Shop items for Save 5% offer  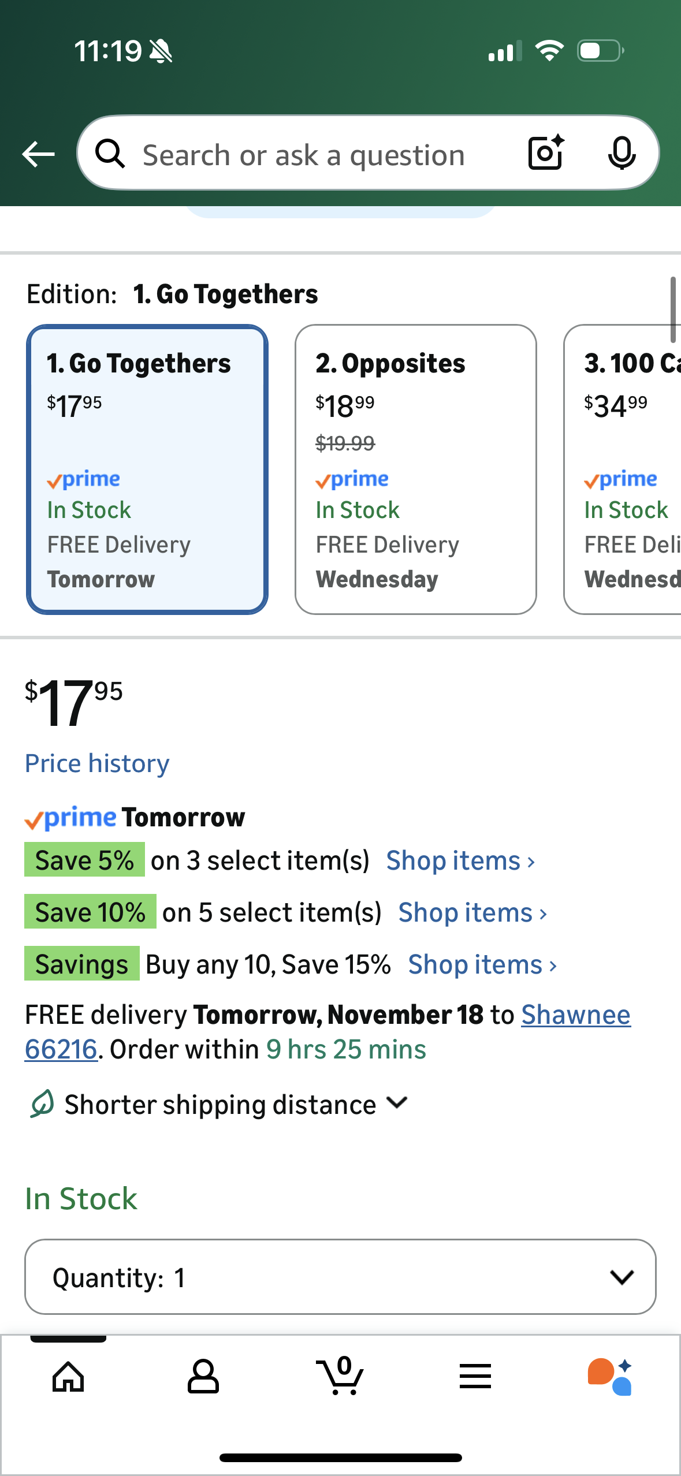click(x=460, y=860)
